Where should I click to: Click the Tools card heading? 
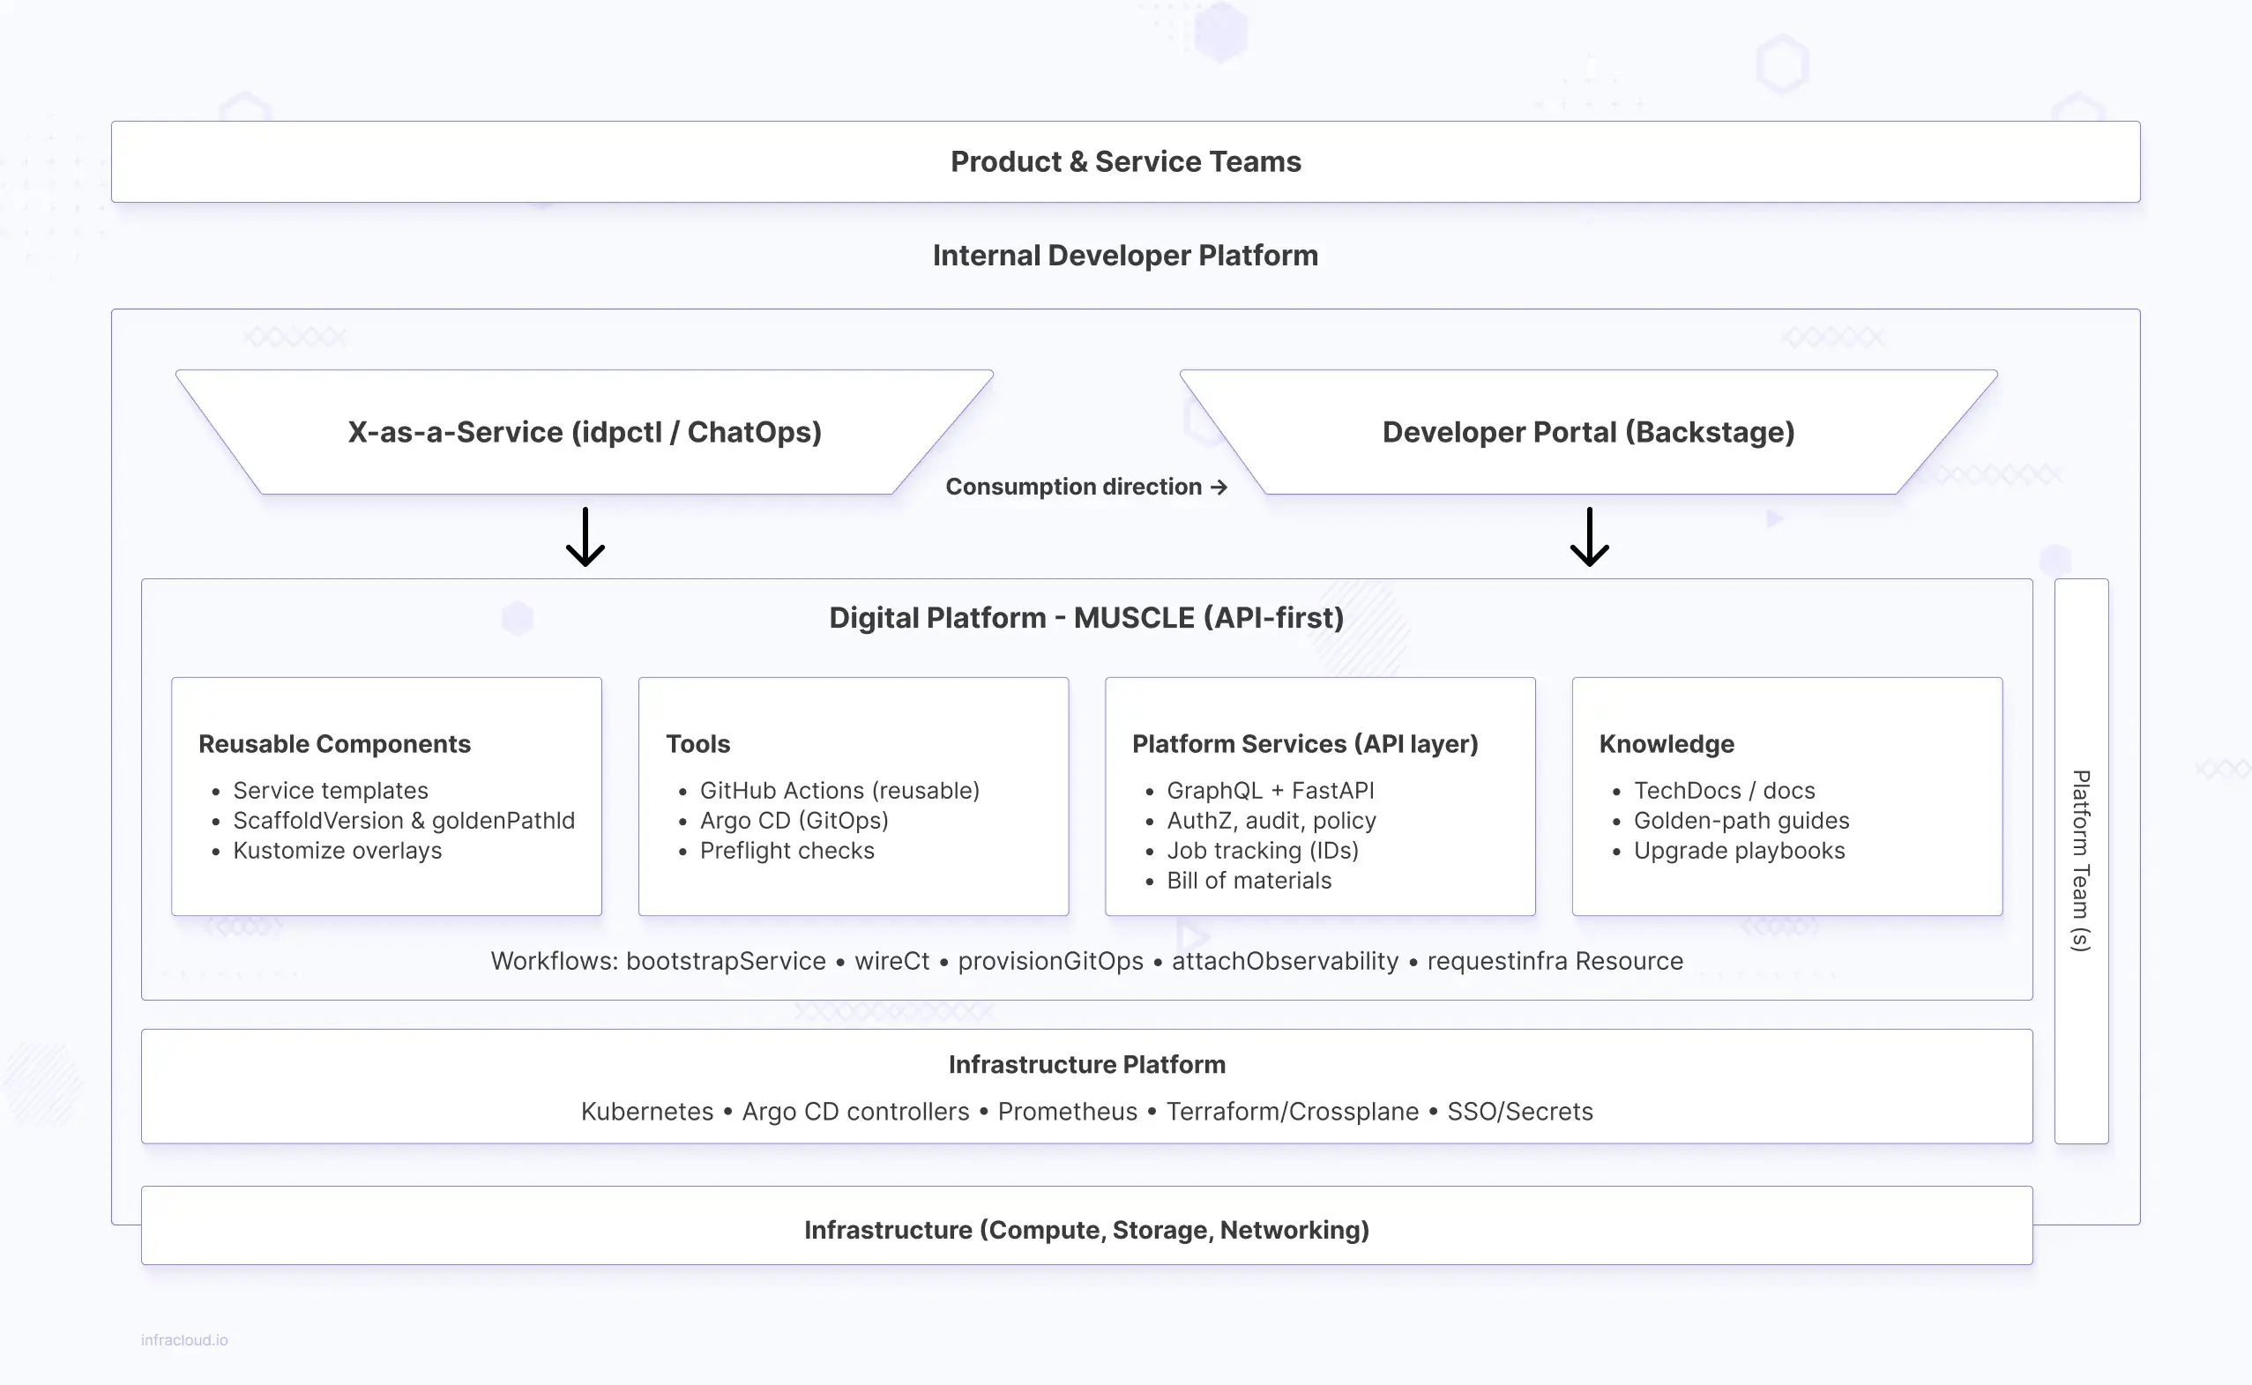tap(698, 743)
